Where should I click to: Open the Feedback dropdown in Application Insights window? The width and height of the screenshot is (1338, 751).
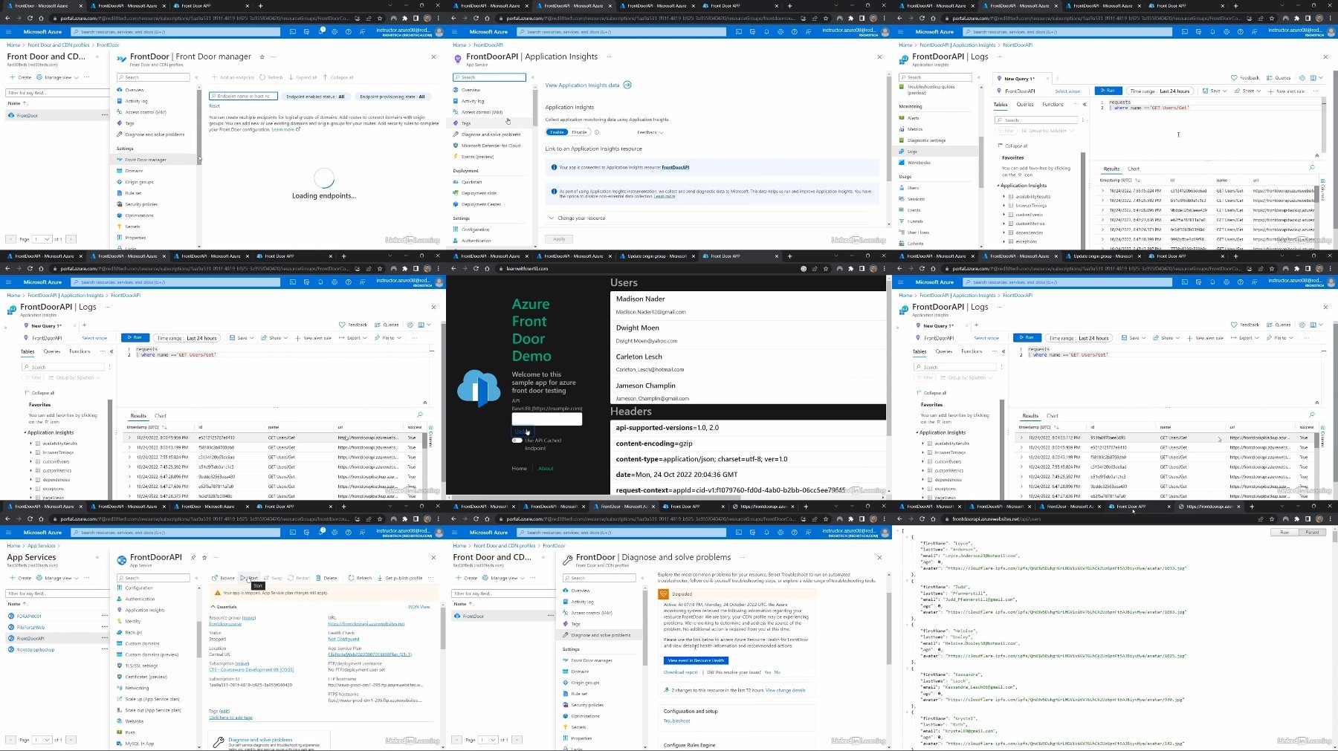[650, 132]
